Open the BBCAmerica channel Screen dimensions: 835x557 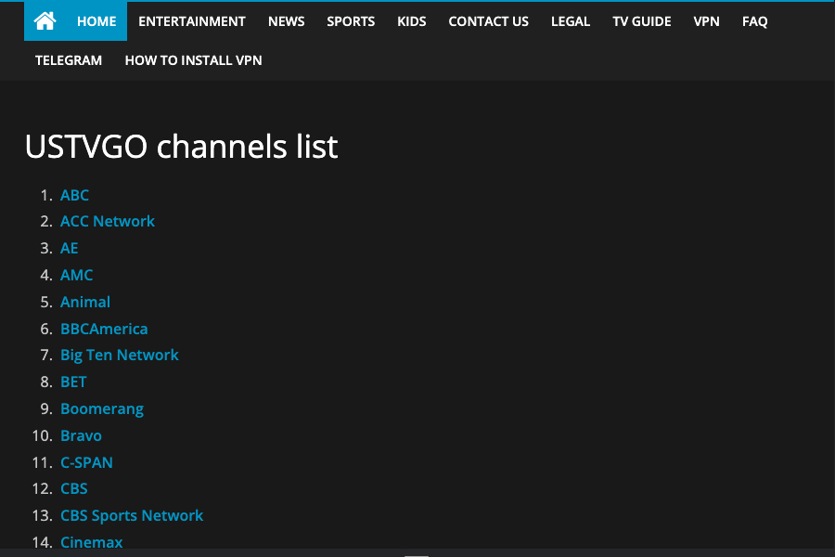tap(104, 329)
